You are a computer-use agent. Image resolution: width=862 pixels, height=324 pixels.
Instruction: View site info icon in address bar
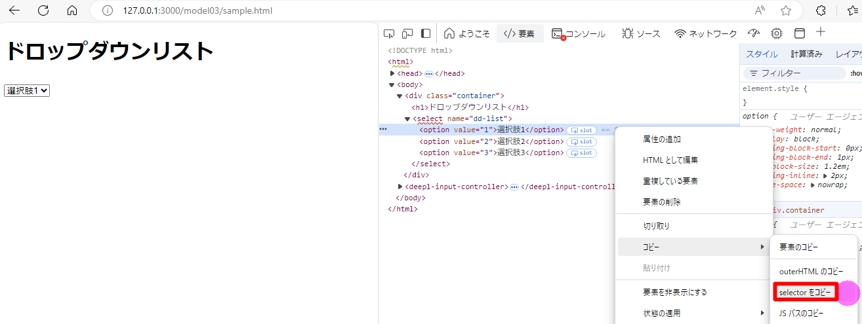tap(108, 10)
